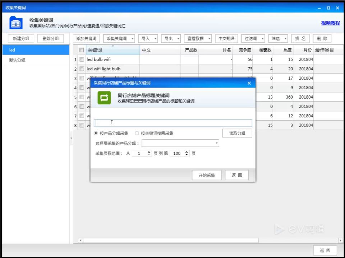Tick the checkbox in row 3

(82, 78)
